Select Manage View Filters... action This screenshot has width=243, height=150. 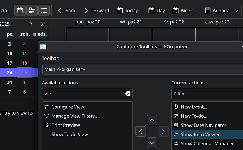(x=75, y=116)
